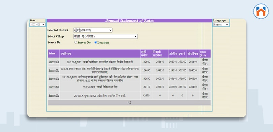Screen dimensions: 273x132
Task: Click the 20/129 subdivision description cell
Action: pos(100,79)
